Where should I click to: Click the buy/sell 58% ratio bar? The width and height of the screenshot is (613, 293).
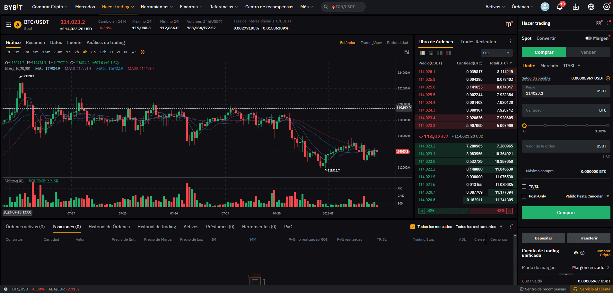(466, 211)
